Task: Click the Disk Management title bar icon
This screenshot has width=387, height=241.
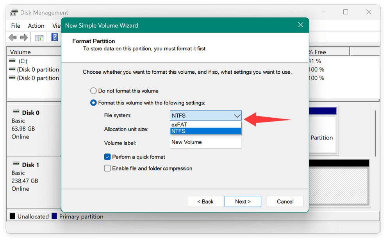Action: point(14,12)
